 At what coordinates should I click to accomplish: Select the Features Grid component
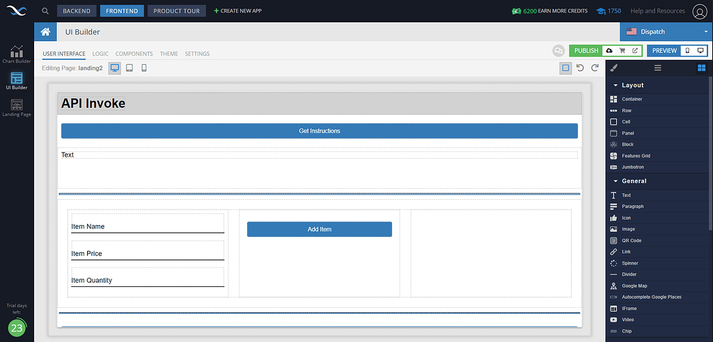click(x=657, y=155)
